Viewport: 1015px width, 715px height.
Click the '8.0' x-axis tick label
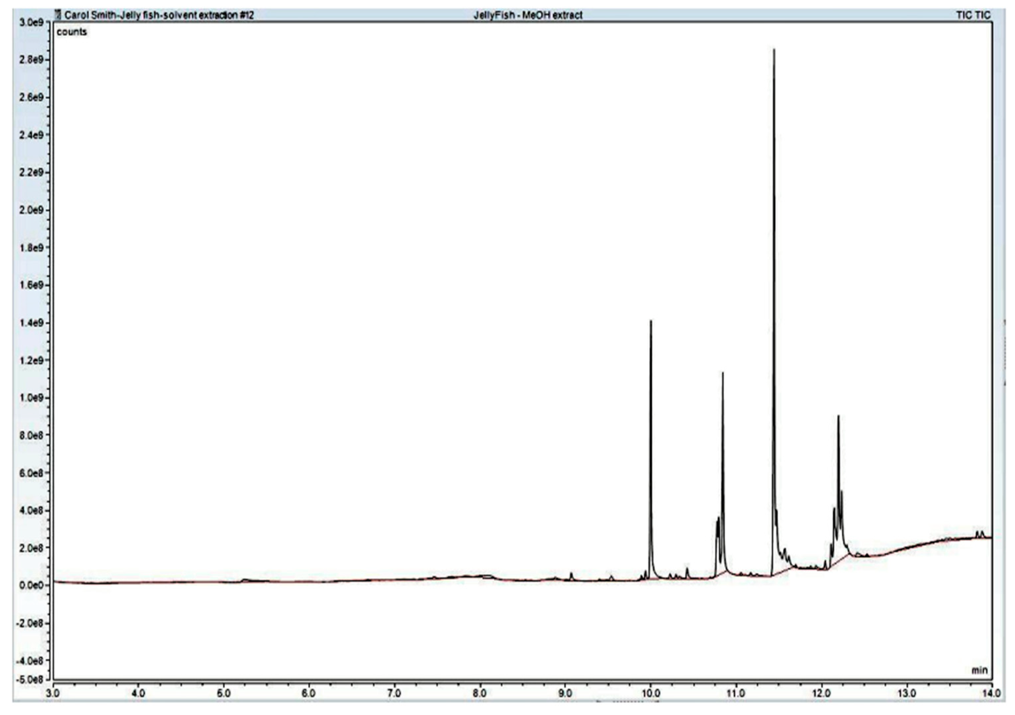(480, 694)
